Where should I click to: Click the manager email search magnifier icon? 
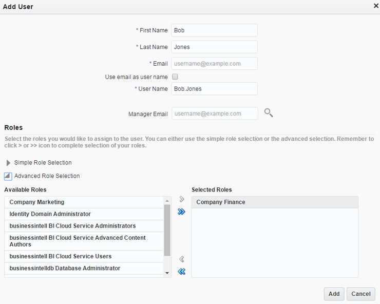point(268,113)
